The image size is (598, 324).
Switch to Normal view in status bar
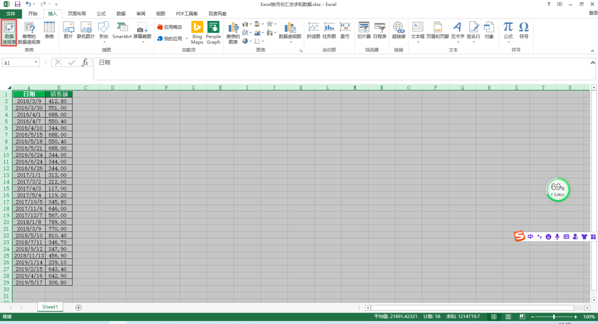(494, 317)
